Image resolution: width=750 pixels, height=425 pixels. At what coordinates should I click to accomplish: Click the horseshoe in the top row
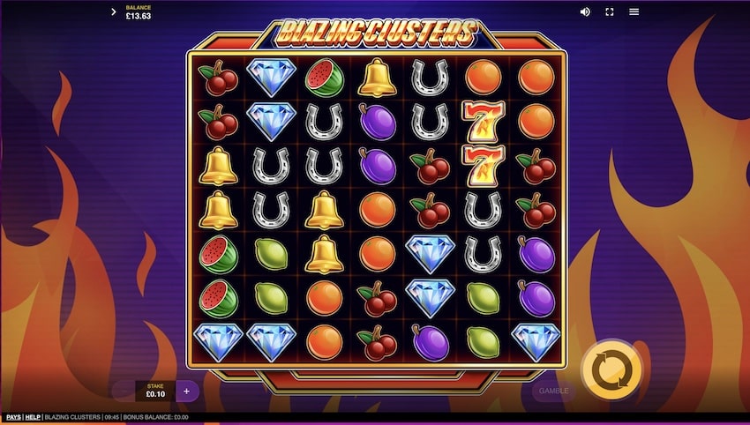[430, 78]
